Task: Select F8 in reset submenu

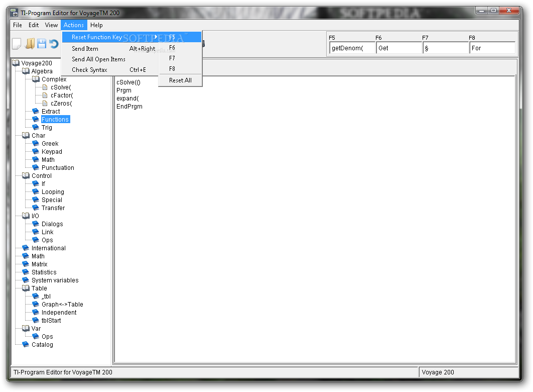Action: [x=180, y=69]
